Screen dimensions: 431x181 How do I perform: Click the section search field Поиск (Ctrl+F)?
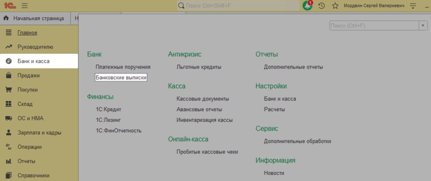(374, 26)
